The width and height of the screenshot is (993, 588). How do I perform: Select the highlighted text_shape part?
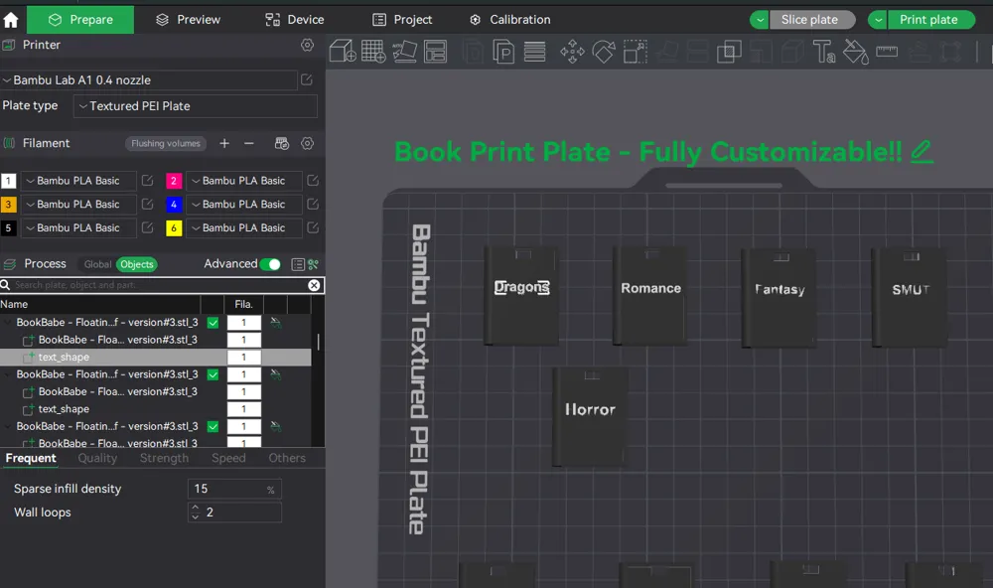point(156,358)
